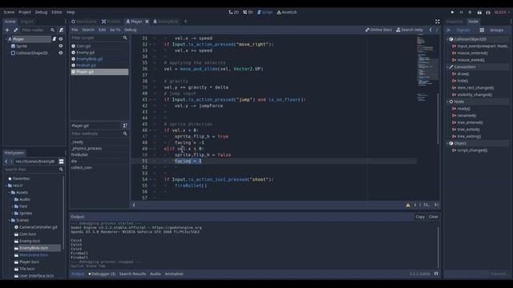Click the attach script icon in the Scene dock
Viewport: 513px width, 288px height.
pos(61,30)
